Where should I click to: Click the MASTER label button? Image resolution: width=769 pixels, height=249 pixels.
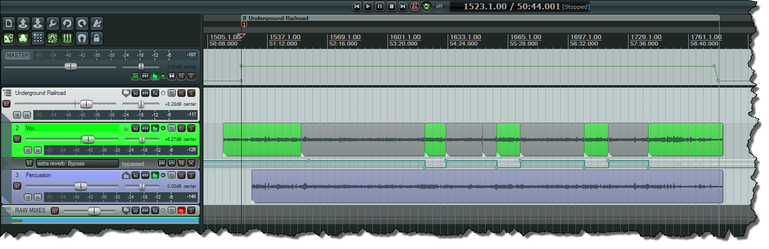click(x=18, y=55)
